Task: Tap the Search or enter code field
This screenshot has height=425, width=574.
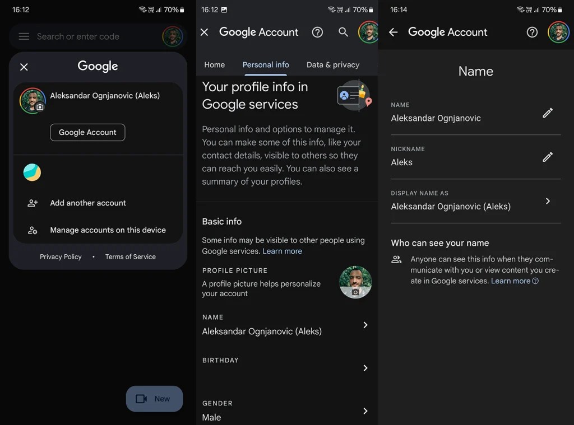Action: pyautogui.click(x=77, y=36)
